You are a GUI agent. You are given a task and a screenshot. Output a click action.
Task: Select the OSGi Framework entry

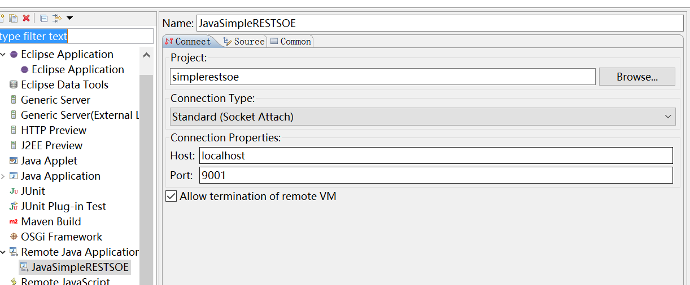click(56, 237)
